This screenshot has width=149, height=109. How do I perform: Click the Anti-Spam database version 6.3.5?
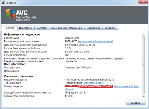coord(68,48)
